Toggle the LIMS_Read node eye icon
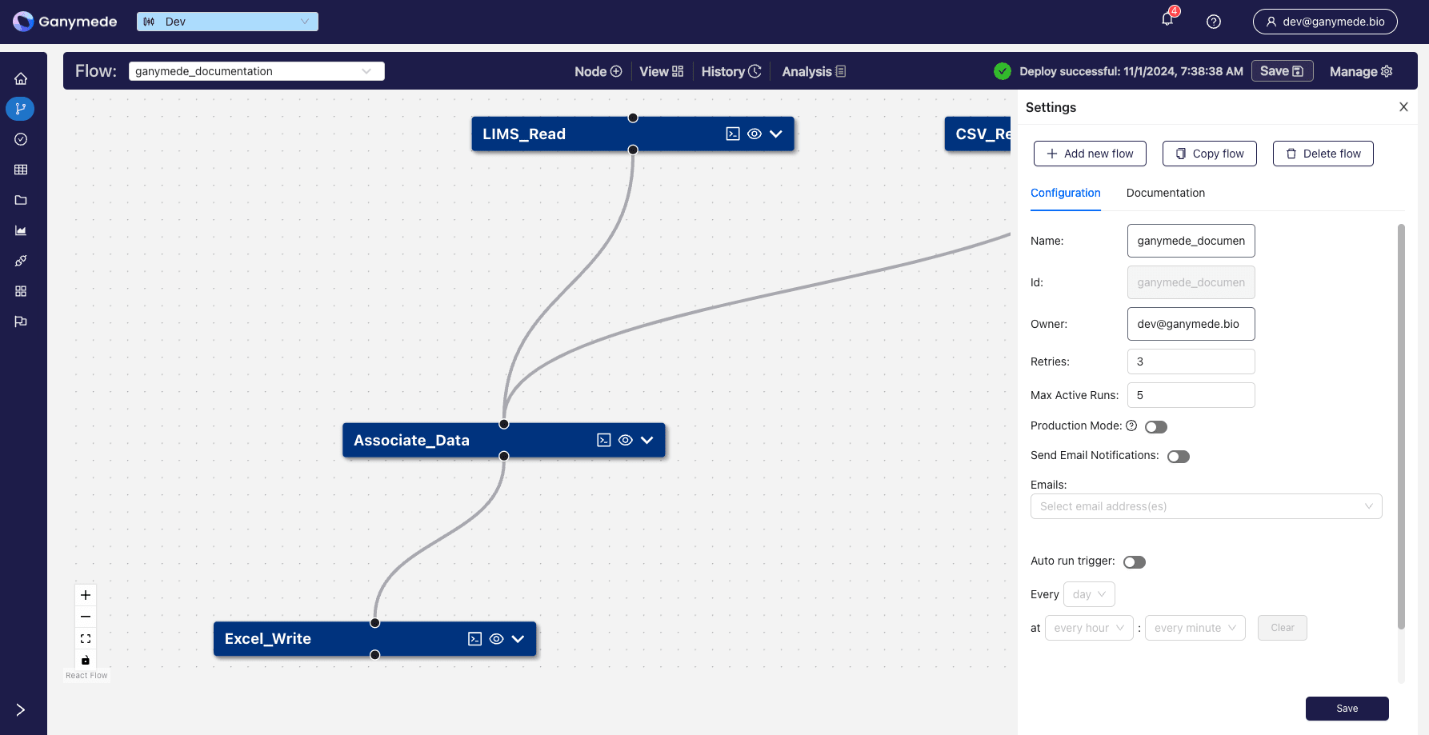Screen dimensions: 1429x735 coord(755,134)
